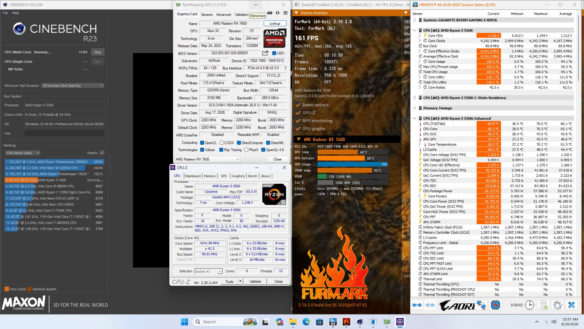Click the Cinebench Info input field
The height and width of the screenshot is (329, 584).
click(x=64, y=133)
